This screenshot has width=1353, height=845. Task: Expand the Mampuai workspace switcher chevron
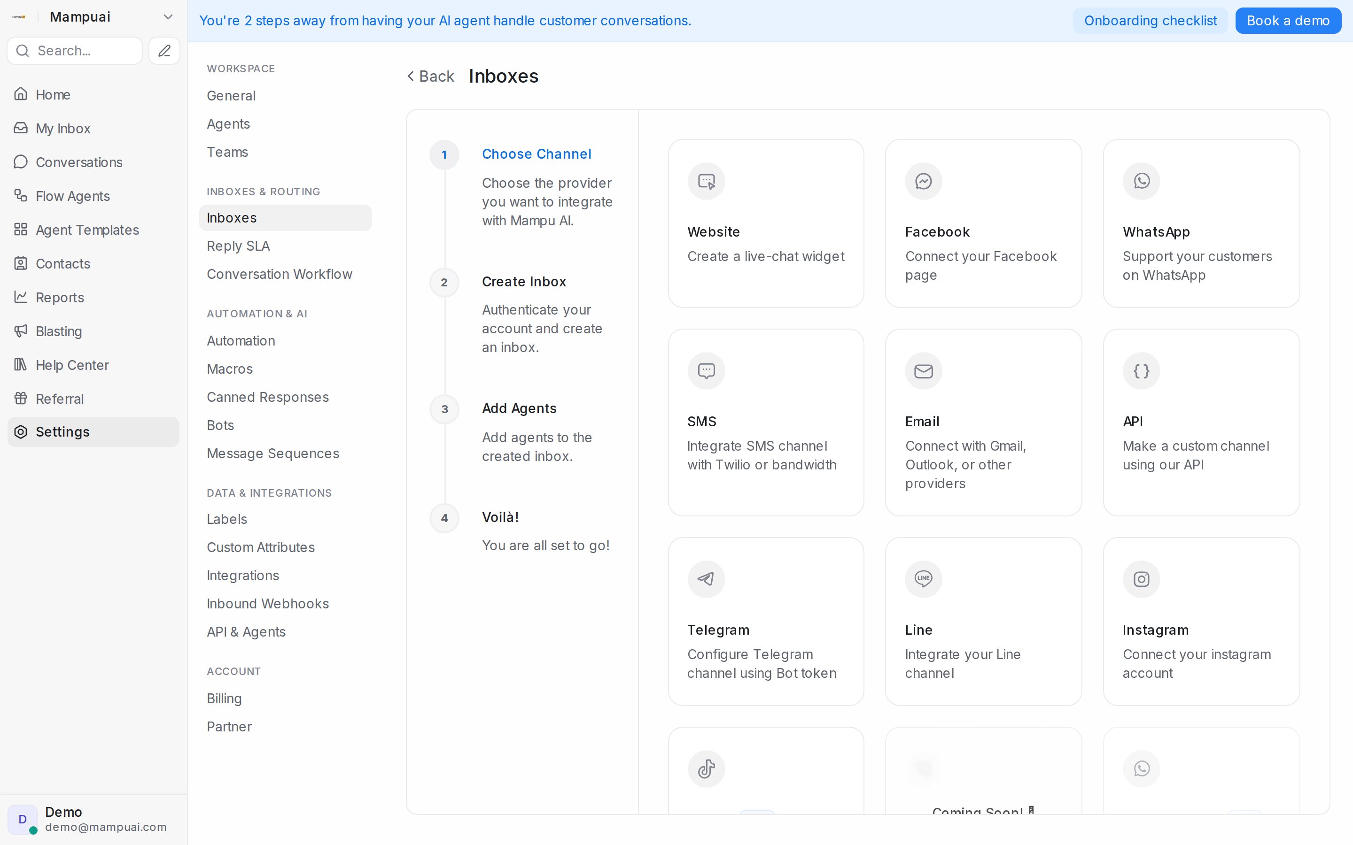coord(168,17)
